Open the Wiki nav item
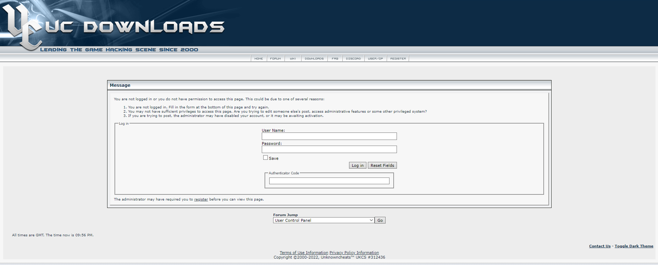The image size is (658, 265). pyautogui.click(x=293, y=58)
